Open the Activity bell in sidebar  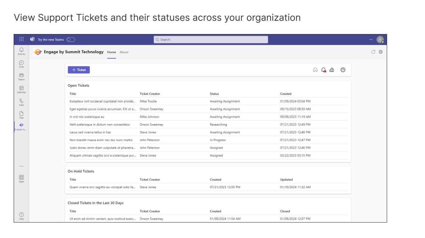(x=21, y=51)
